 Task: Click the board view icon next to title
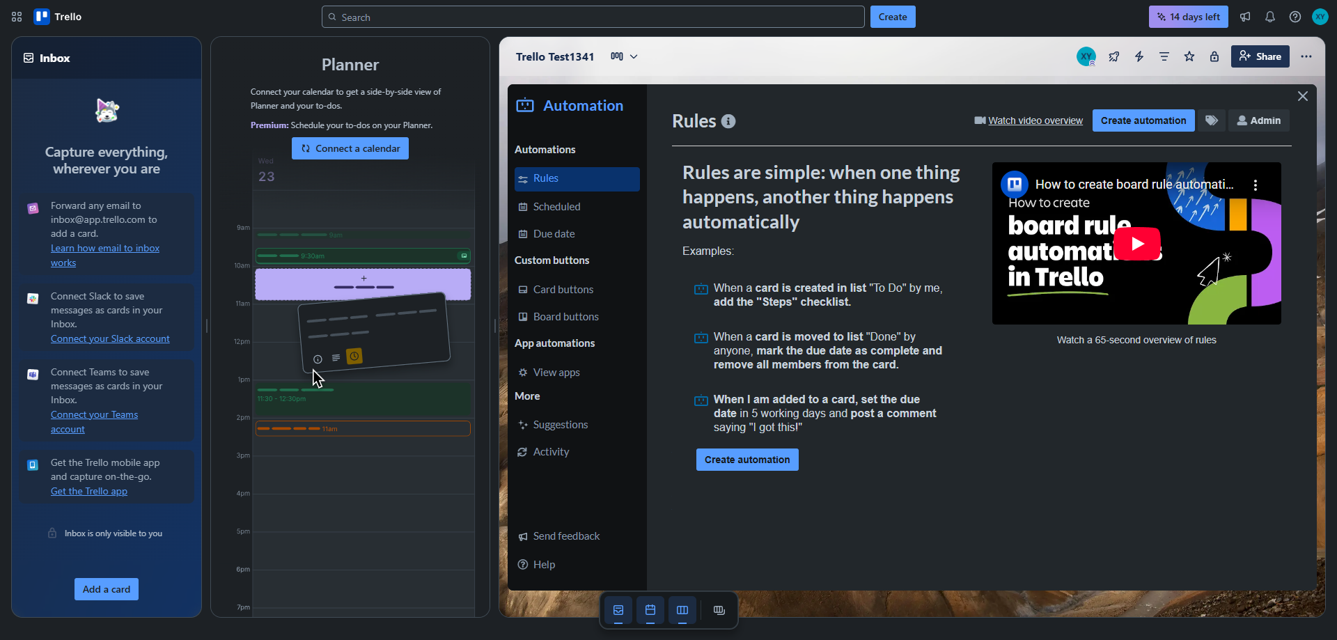[617, 56]
